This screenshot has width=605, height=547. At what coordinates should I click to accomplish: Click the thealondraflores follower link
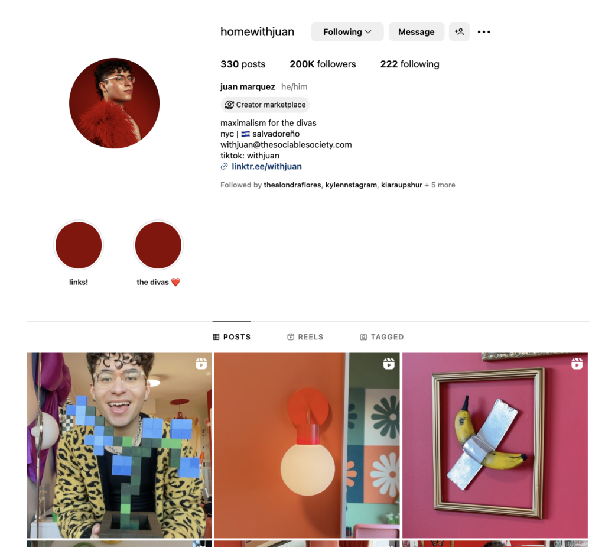click(292, 185)
